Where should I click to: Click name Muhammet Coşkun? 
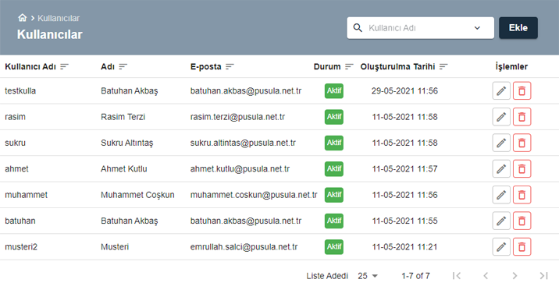tap(137, 195)
